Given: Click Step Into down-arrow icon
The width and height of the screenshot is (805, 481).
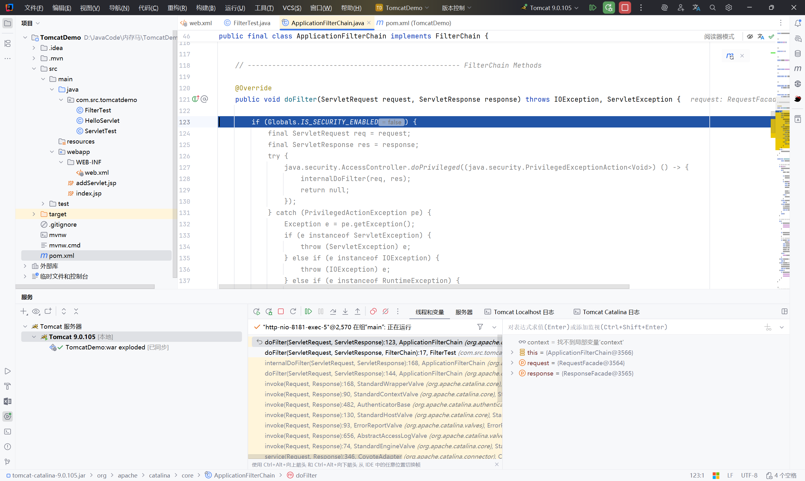Looking at the screenshot, I should coord(345,311).
